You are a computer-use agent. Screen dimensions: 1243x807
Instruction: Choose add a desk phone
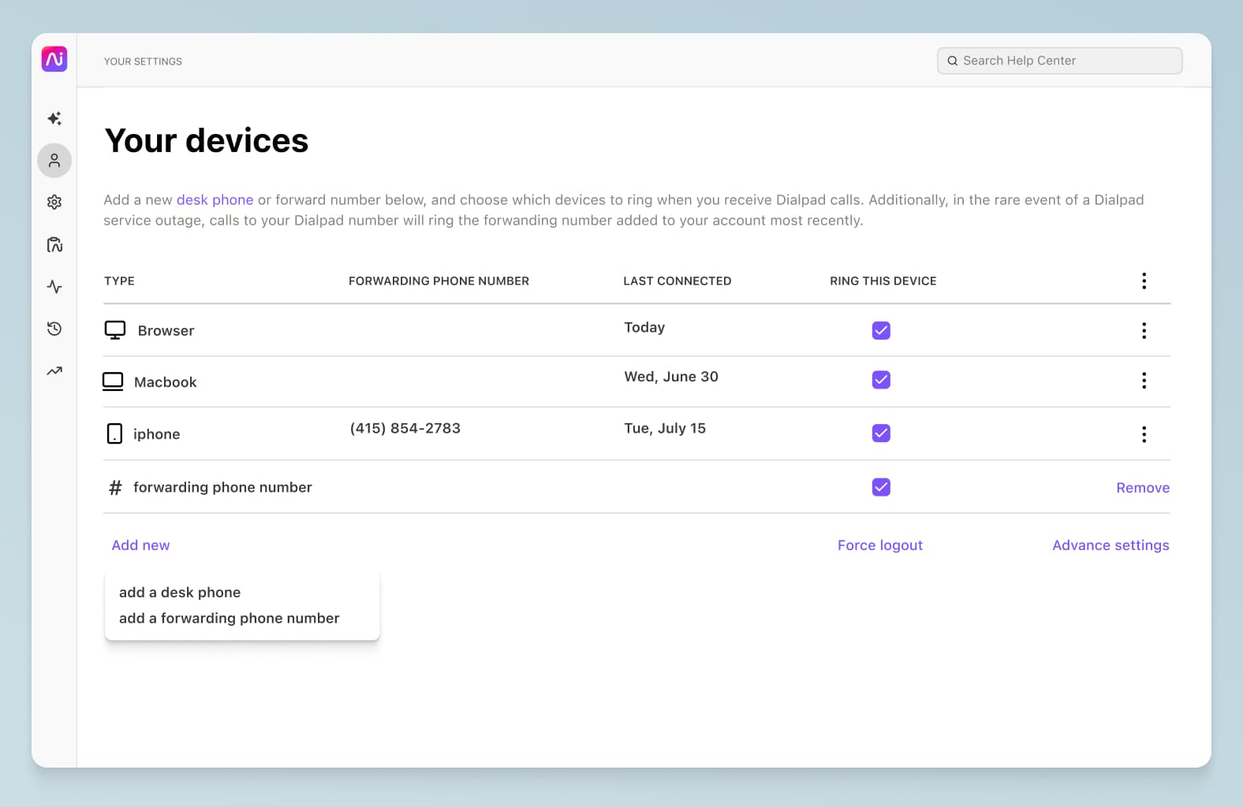pos(180,593)
